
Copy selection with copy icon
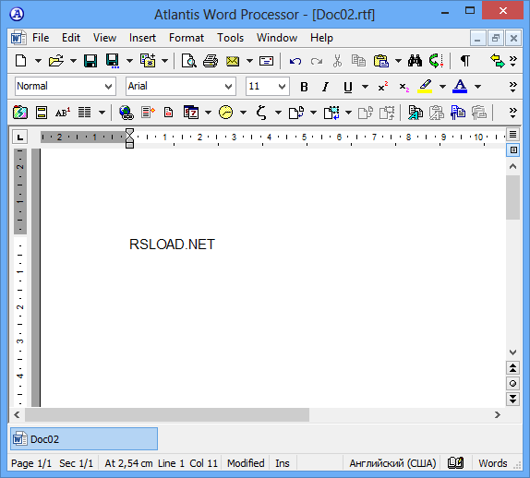(358, 61)
